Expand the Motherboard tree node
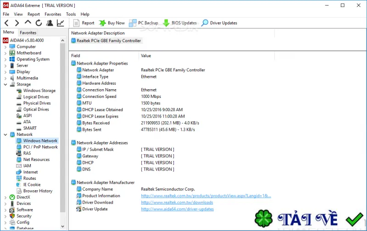 coord(6,53)
